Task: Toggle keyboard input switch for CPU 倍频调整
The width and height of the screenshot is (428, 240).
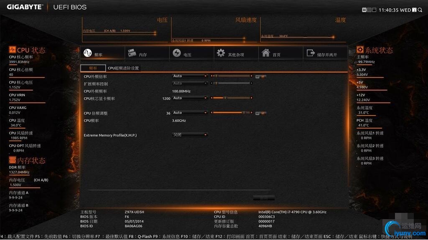Action: [261, 113]
